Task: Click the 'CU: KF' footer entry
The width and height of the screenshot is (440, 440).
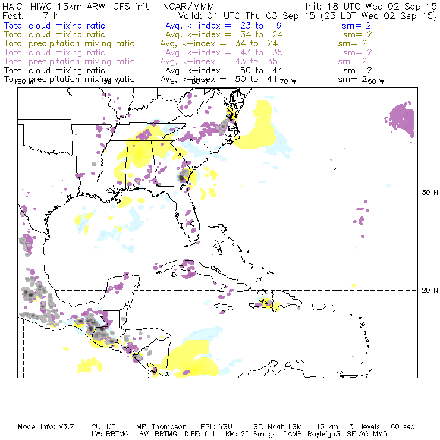Action: [103, 427]
